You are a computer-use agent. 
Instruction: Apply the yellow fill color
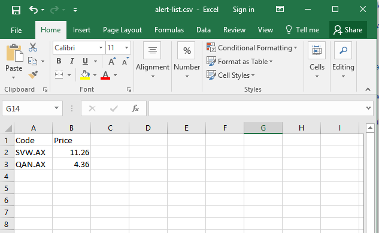click(85, 75)
